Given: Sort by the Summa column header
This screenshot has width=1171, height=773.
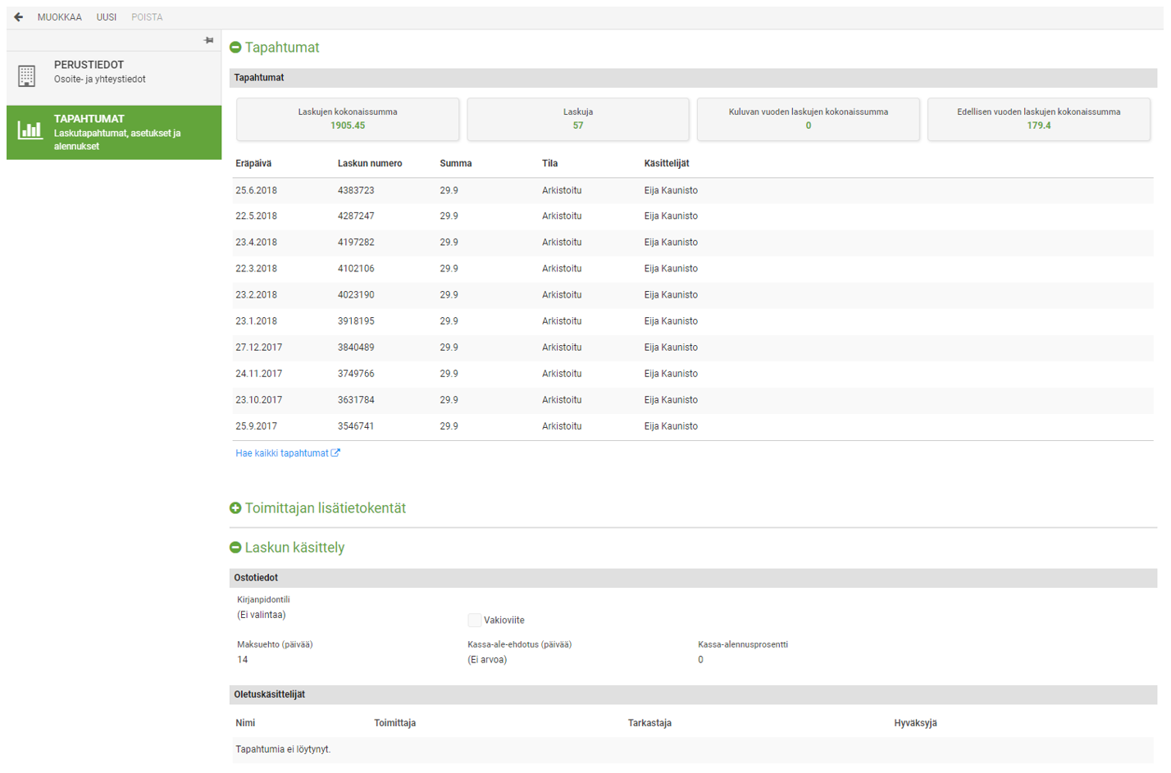Looking at the screenshot, I should tap(456, 163).
